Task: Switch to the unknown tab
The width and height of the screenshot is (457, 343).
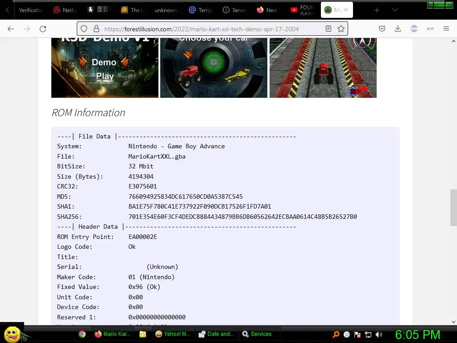Action: point(166,10)
